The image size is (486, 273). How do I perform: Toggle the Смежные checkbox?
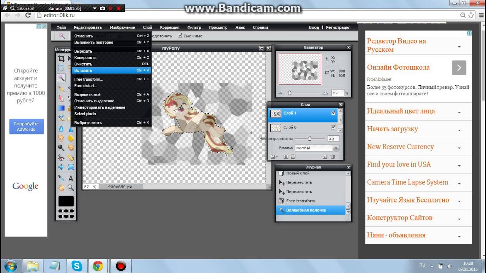tap(180, 36)
